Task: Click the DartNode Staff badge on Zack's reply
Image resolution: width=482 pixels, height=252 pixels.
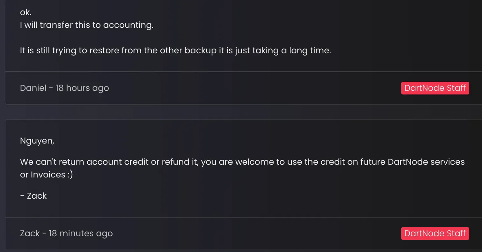Action: tap(435, 233)
